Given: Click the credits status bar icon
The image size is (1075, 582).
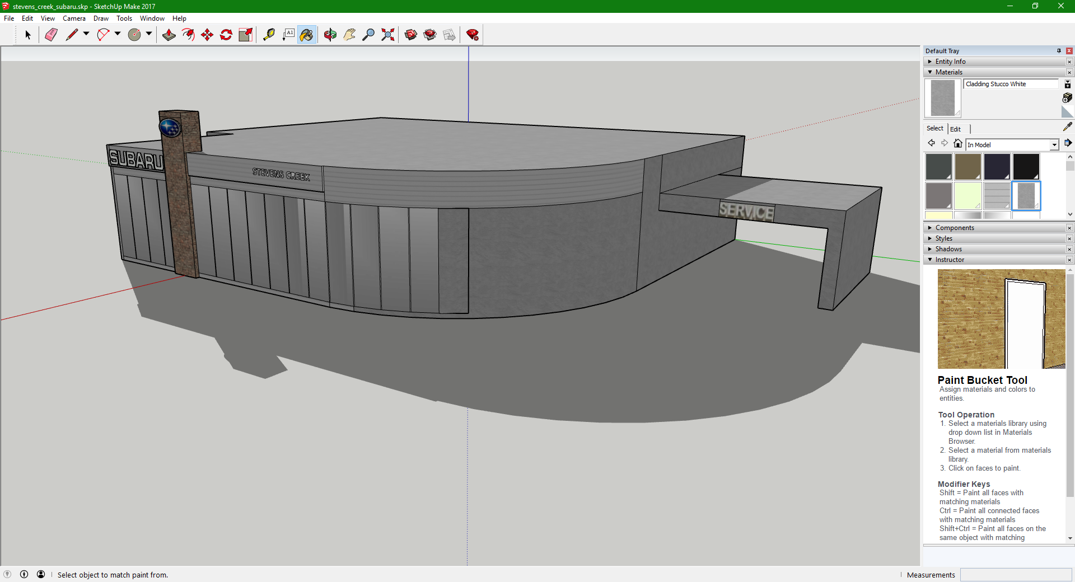Looking at the screenshot, I should pos(24,574).
